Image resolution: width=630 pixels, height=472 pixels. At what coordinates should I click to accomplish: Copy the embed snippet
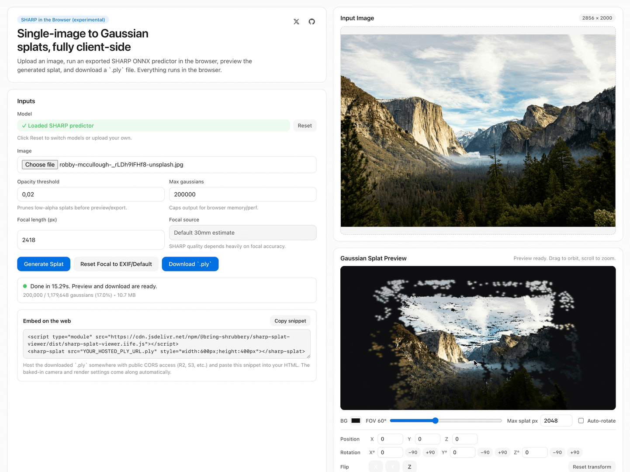pos(290,321)
